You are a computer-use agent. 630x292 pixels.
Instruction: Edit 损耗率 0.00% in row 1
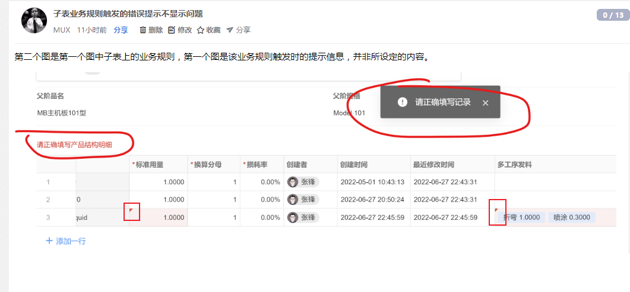262,182
